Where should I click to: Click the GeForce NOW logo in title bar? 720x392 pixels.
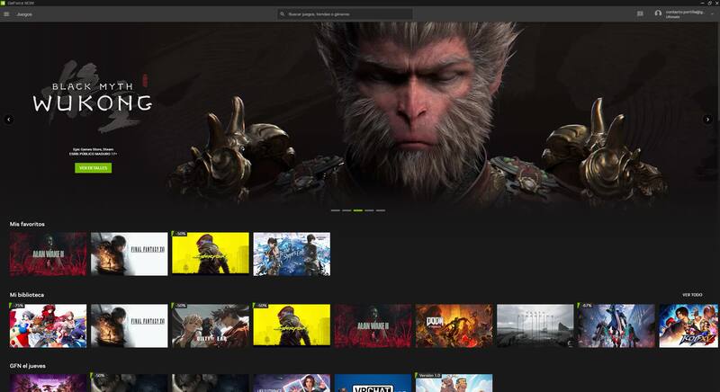click(4, 4)
